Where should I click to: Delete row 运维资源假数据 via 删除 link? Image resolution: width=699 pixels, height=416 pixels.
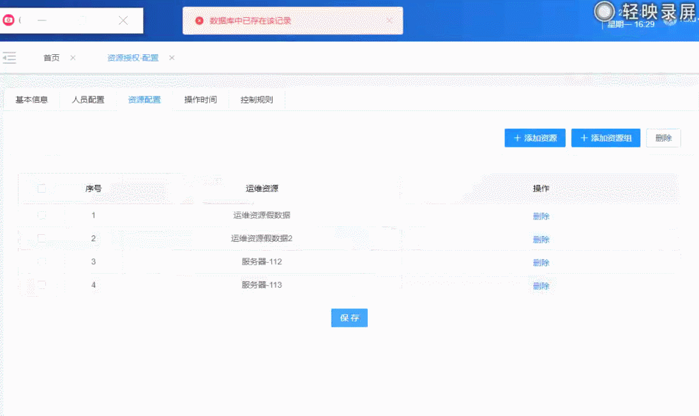click(541, 216)
